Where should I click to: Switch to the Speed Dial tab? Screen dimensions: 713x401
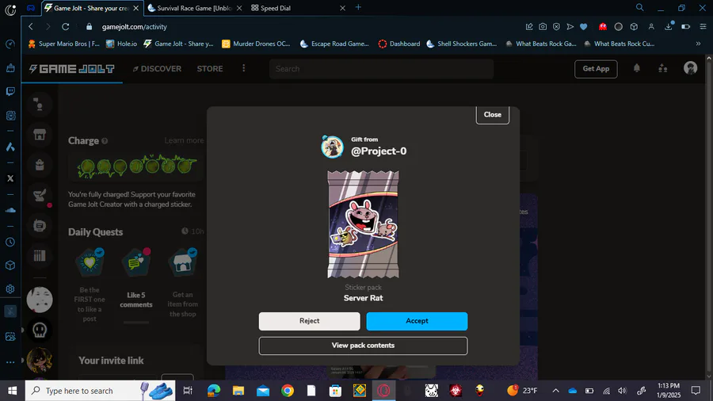(276, 8)
